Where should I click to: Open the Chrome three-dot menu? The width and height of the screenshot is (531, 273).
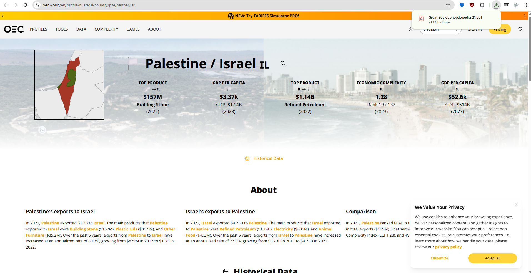click(x=526, y=5)
